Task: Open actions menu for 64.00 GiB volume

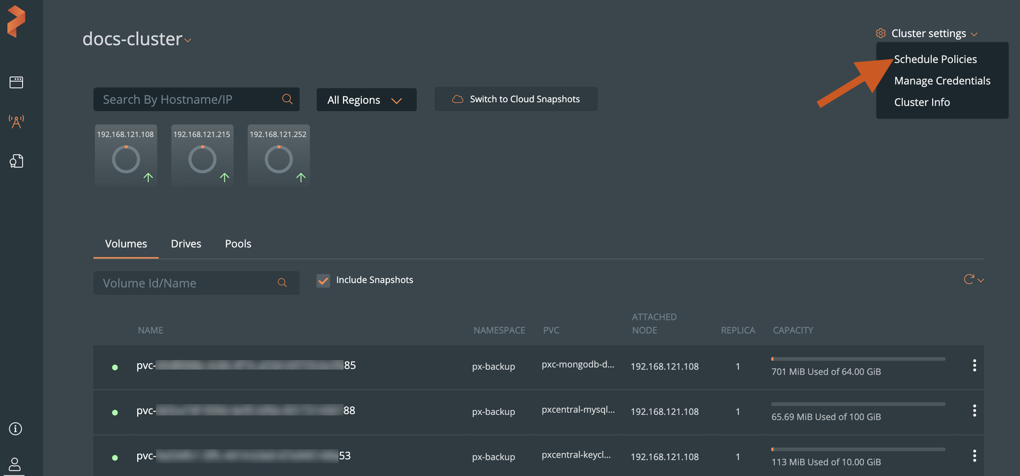Action: point(974,366)
